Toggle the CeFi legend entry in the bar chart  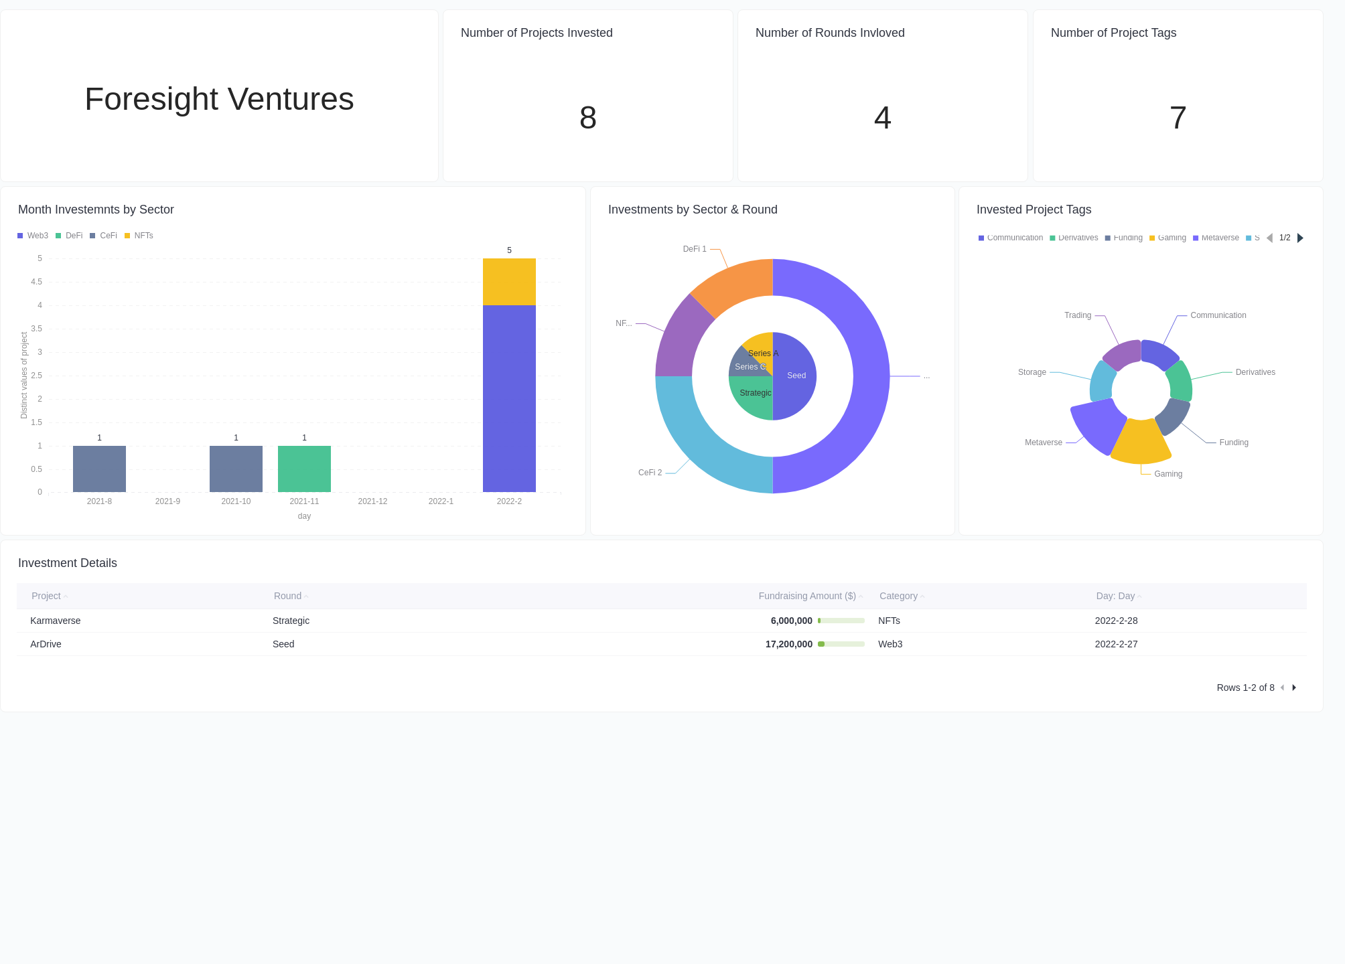103,236
